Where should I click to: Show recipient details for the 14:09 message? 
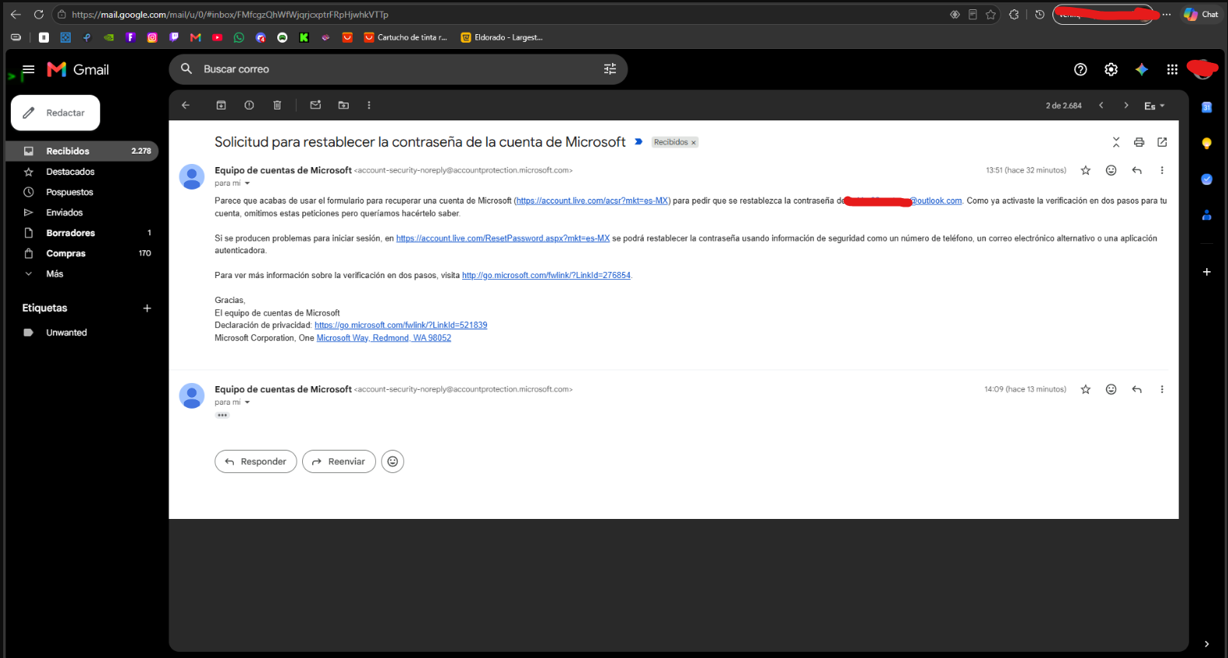tap(248, 402)
